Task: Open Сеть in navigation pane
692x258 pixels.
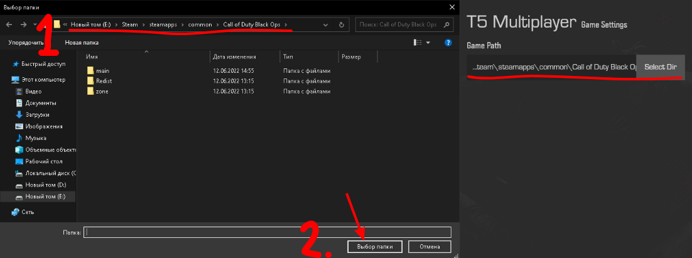Action: pyautogui.click(x=28, y=212)
